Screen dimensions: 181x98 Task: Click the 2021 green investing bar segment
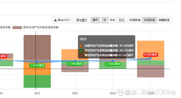pos(37,81)
